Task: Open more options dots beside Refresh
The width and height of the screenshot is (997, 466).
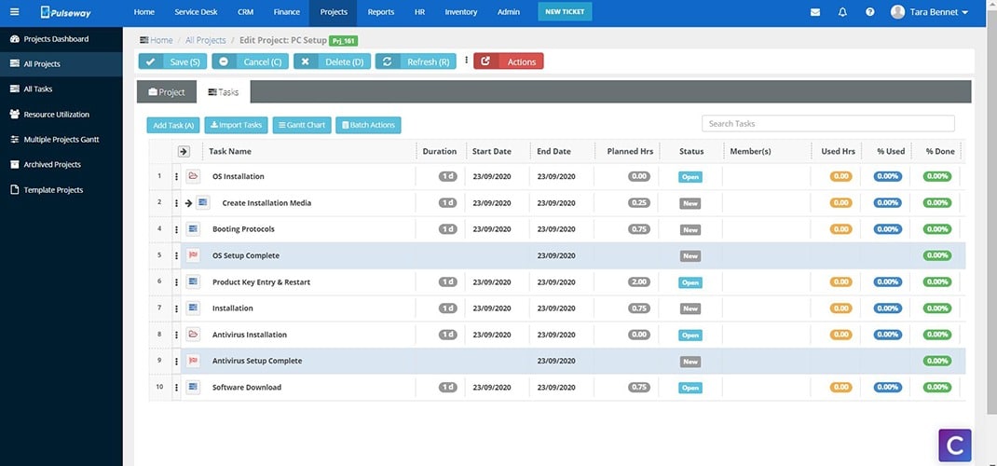Action: coord(466,61)
